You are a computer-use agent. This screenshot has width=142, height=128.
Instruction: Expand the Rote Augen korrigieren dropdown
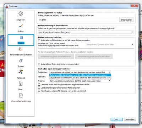tap(132, 32)
